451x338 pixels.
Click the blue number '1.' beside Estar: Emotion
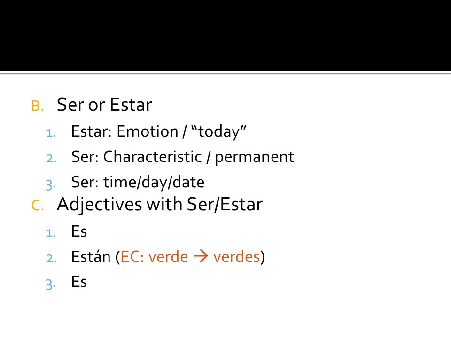pyautogui.click(x=51, y=133)
